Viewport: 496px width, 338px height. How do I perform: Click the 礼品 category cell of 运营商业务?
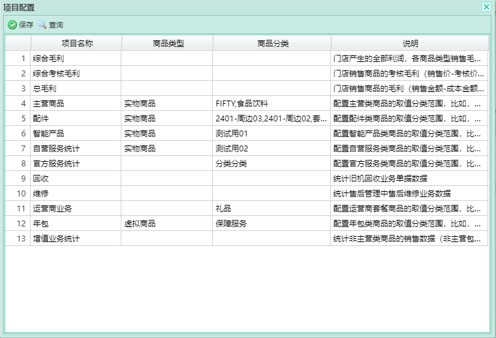(x=272, y=208)
